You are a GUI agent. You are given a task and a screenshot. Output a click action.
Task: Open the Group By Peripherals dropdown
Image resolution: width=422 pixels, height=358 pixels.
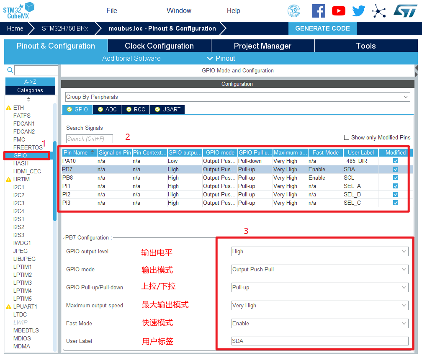pyautogui.click(x=237, y=97)
